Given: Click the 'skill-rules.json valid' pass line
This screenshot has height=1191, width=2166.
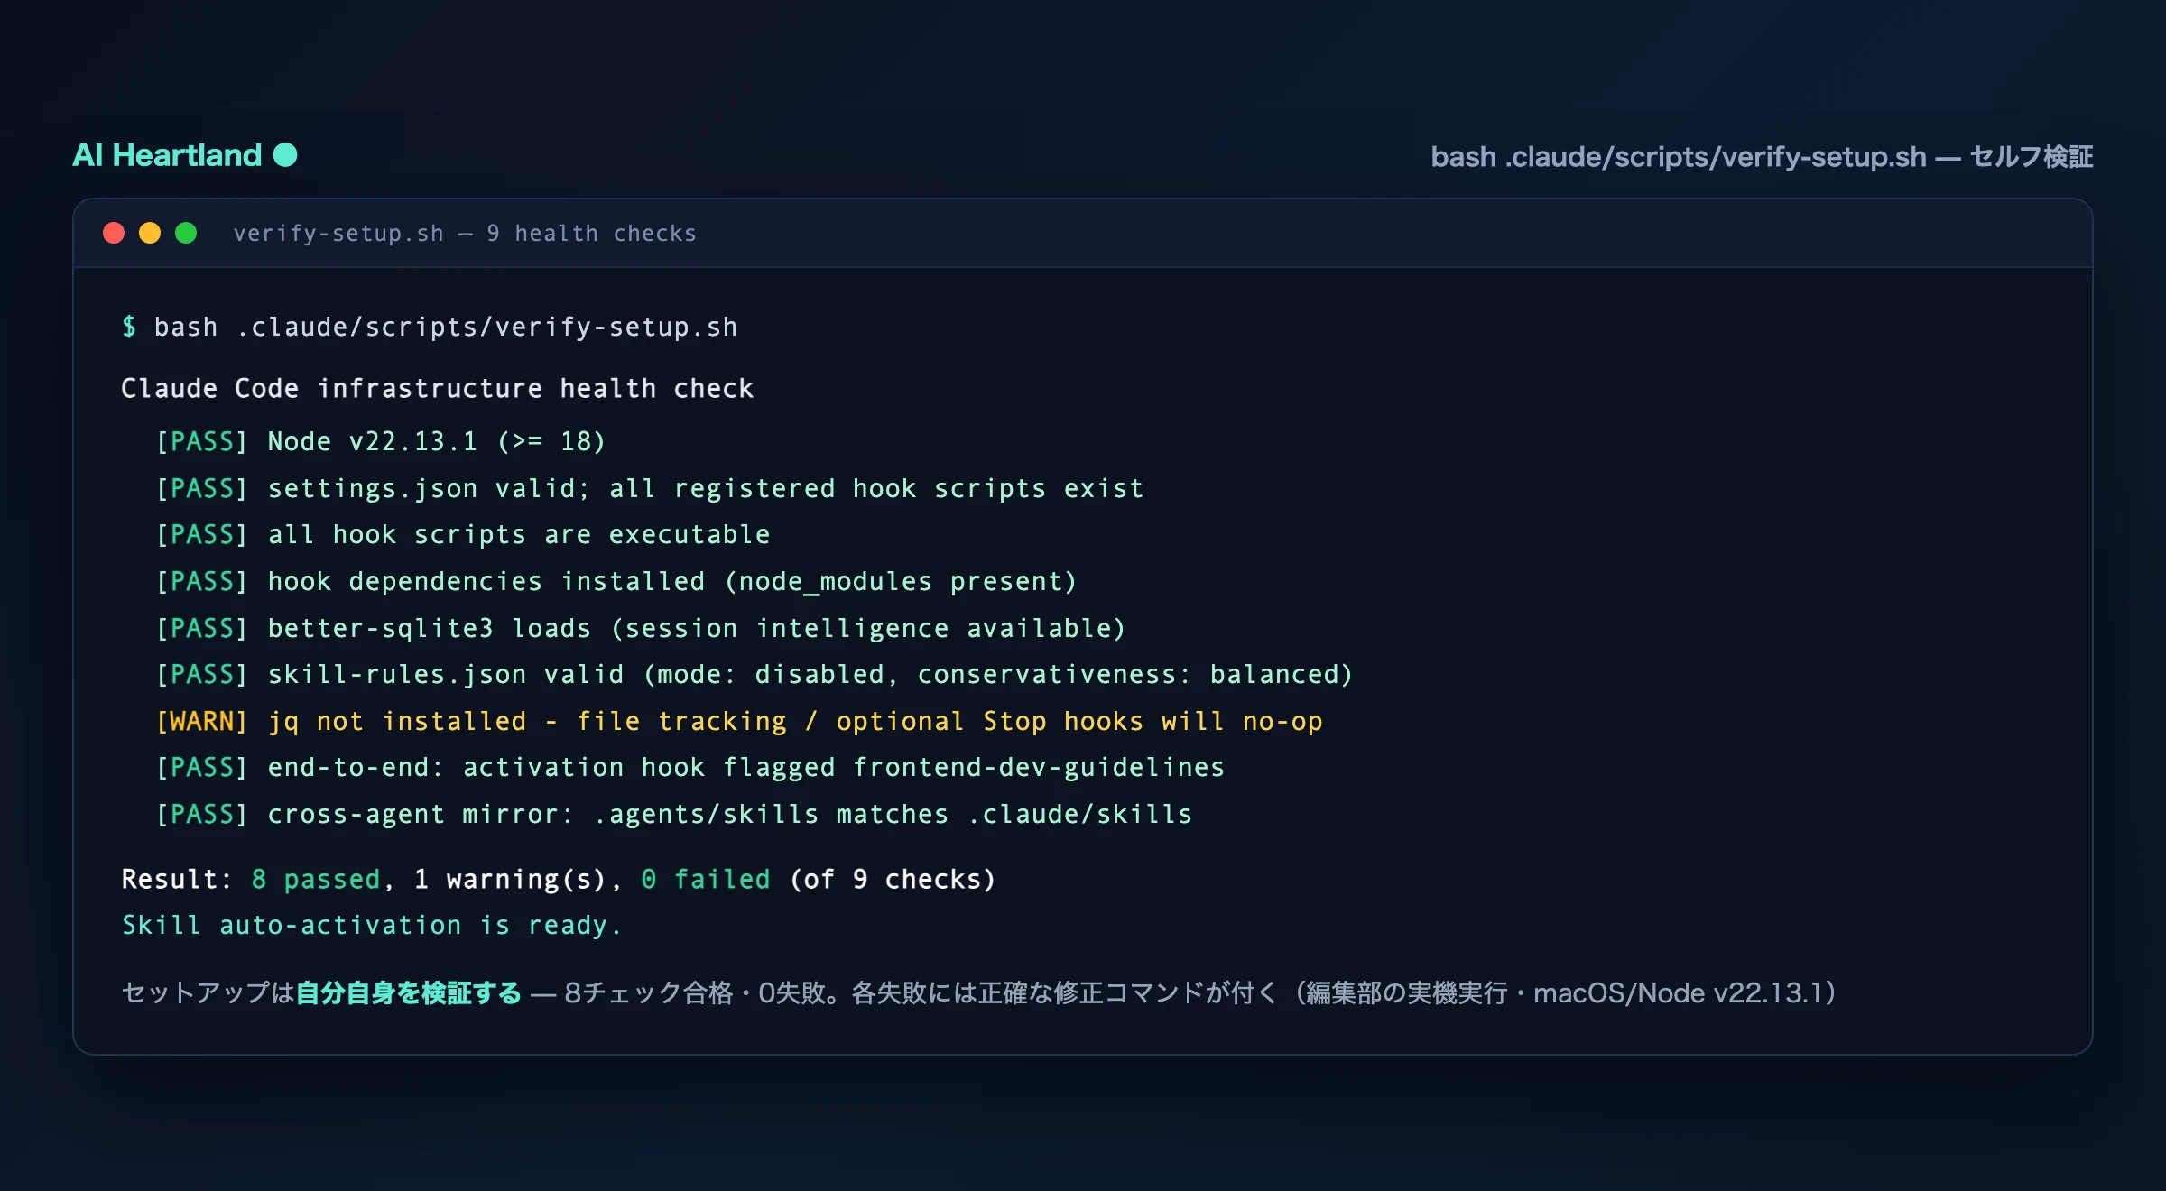Looking at the screenshot, I should [754, 675].
